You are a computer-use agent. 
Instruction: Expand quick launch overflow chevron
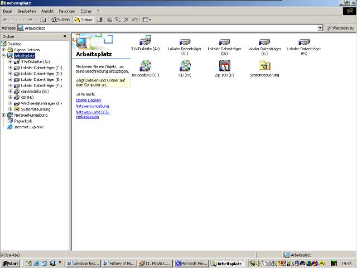tap(60, 263)
